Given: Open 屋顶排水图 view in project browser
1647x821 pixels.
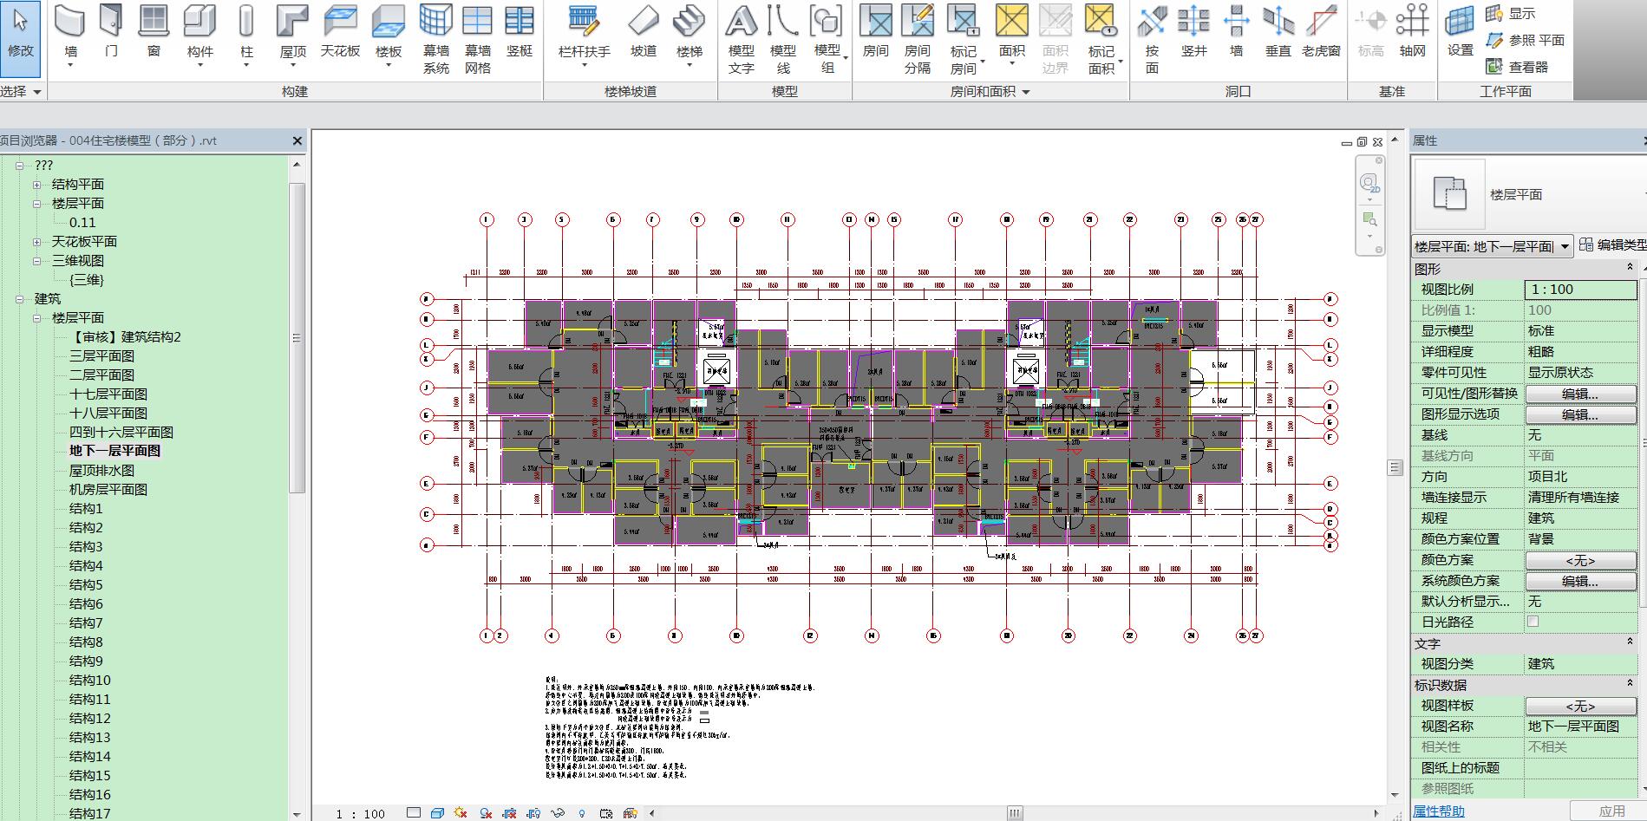Looking at the screenshot, I should click(x=101, y=470).
